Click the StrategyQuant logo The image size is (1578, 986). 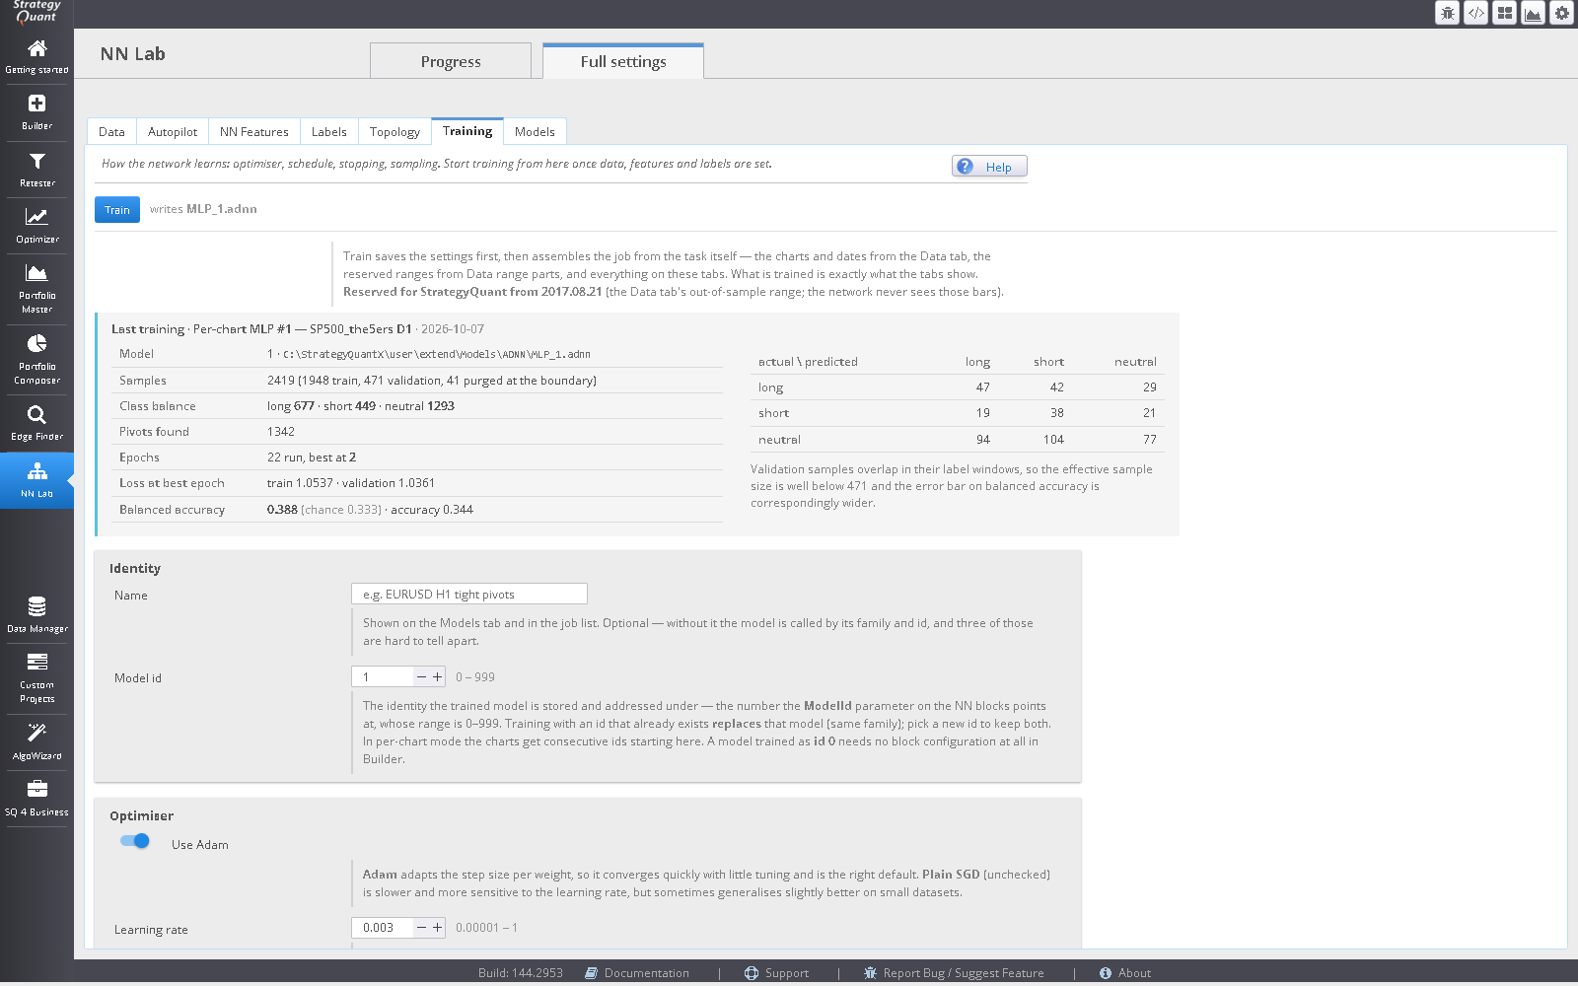point(36,12)
